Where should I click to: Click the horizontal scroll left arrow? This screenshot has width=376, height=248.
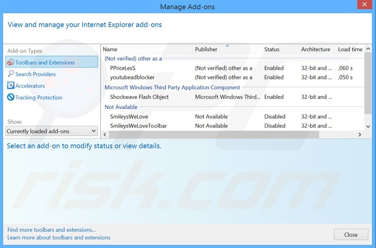pyautogui.click(x=105, y=134)
